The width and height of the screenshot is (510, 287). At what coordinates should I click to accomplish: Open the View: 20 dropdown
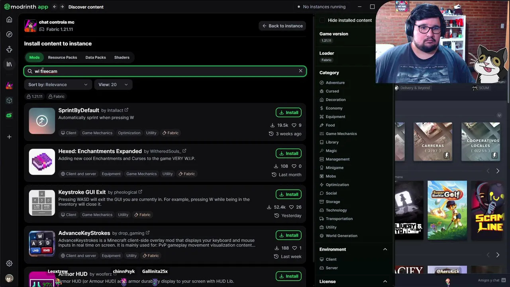(113, 85)
